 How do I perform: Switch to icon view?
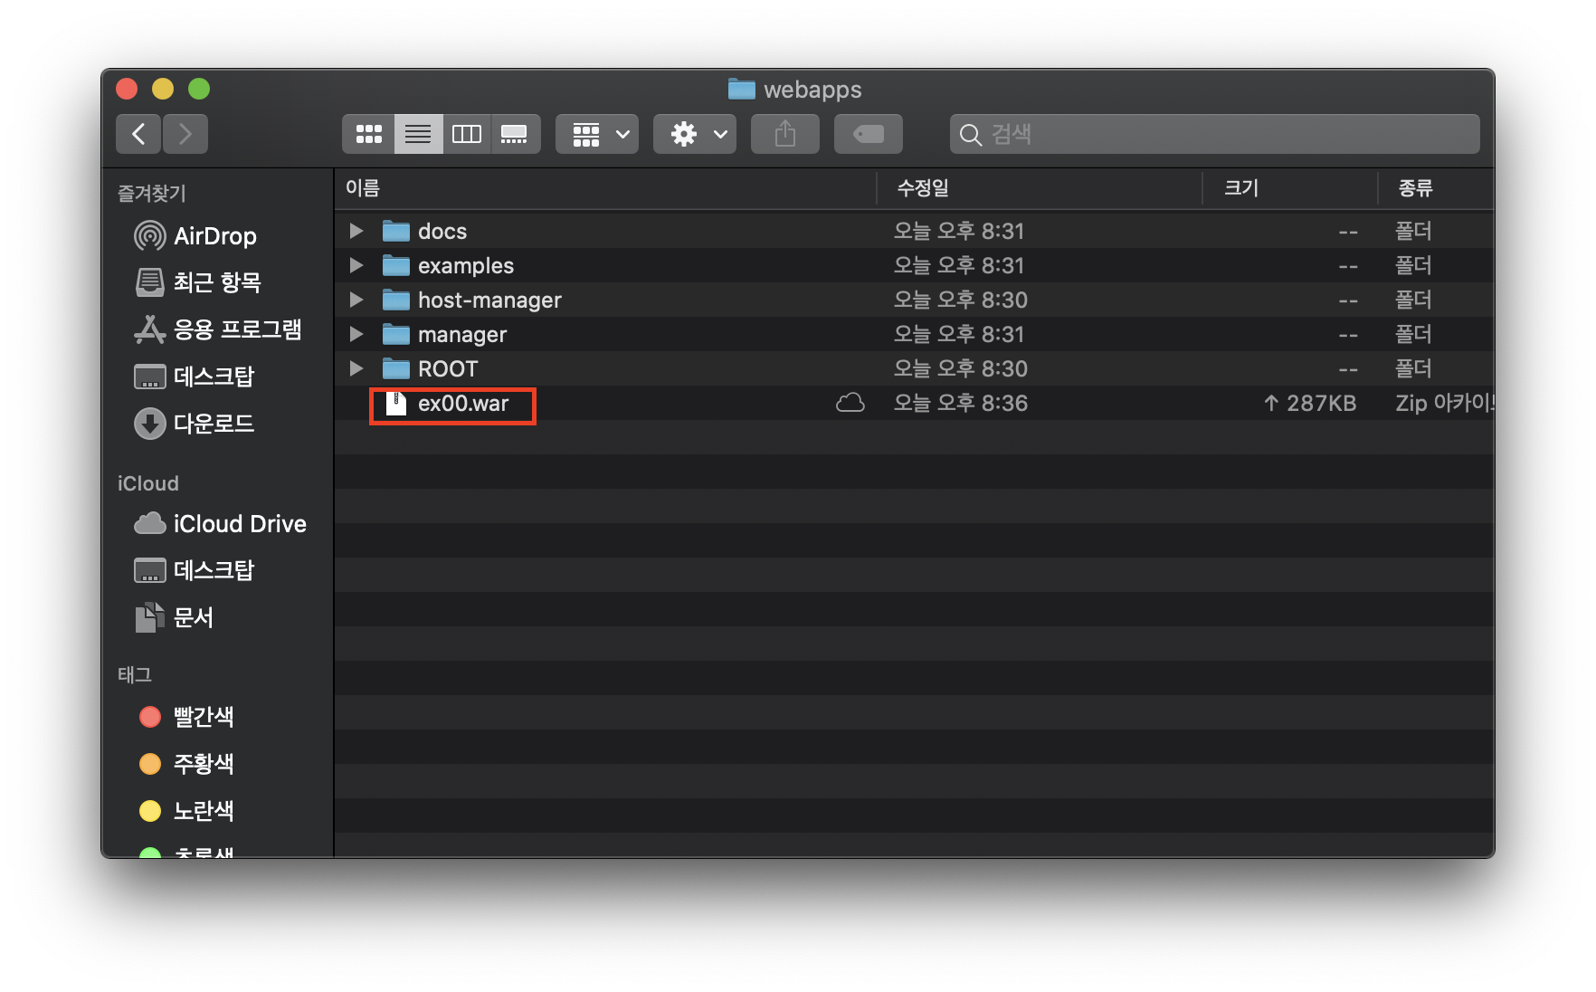click(x=368, y=134)
